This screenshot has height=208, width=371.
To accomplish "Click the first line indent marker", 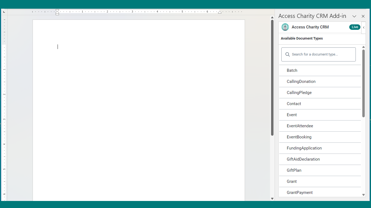I will (57, 10).
